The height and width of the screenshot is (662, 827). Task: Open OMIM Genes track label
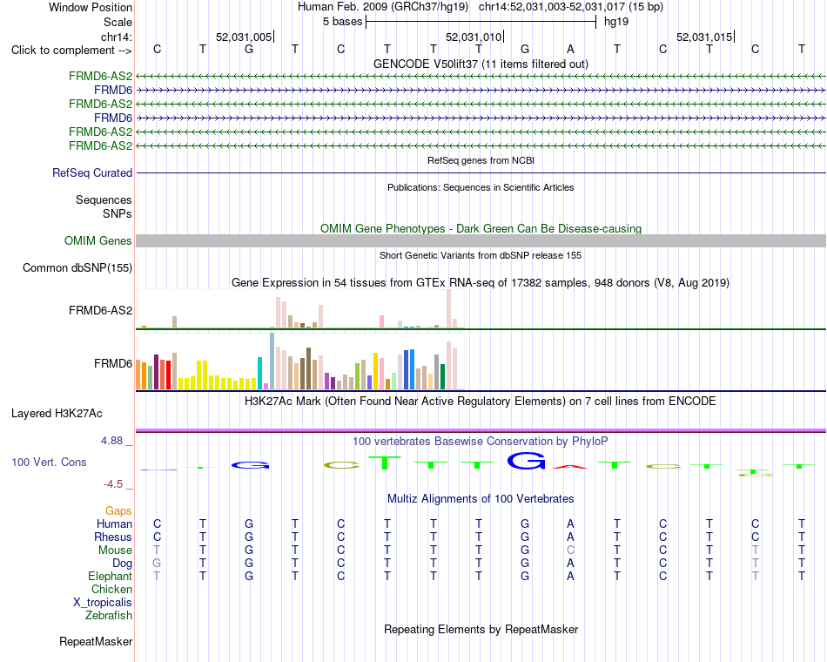(97, 240)
